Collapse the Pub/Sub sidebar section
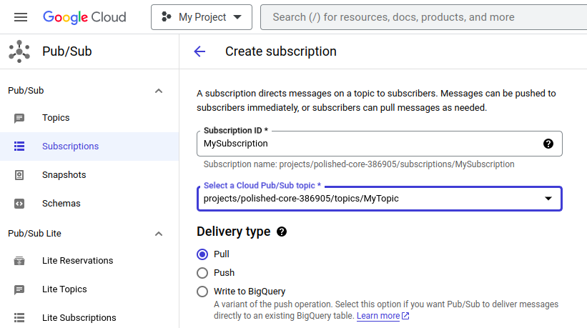Screen dimensions: 587x328 point(159,91)
